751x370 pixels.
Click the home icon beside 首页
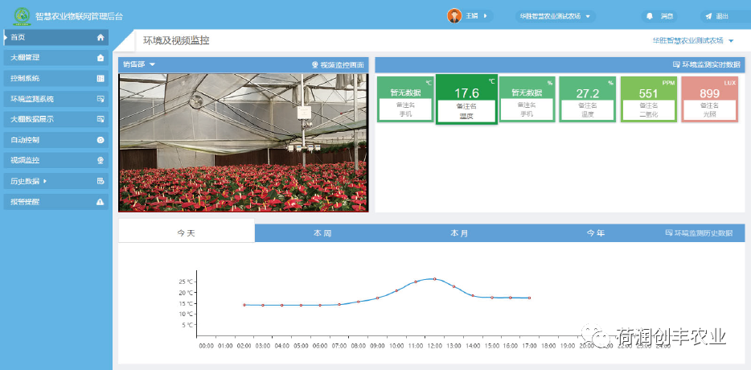(x=101, y=37)
